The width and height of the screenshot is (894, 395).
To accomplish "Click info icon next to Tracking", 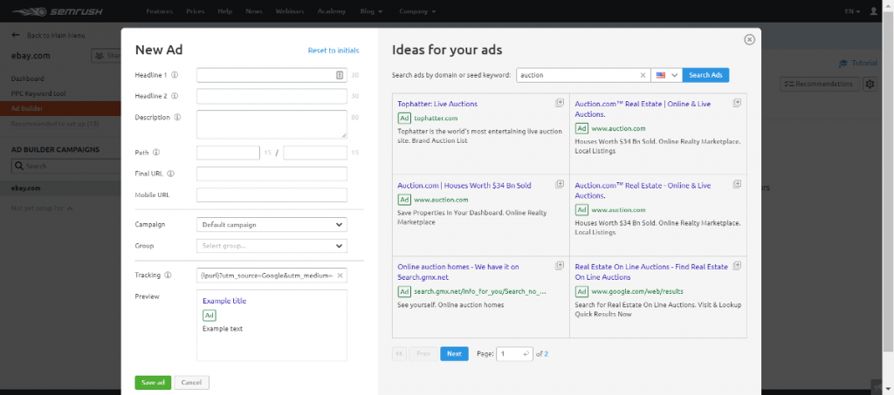I will point(168,275).
